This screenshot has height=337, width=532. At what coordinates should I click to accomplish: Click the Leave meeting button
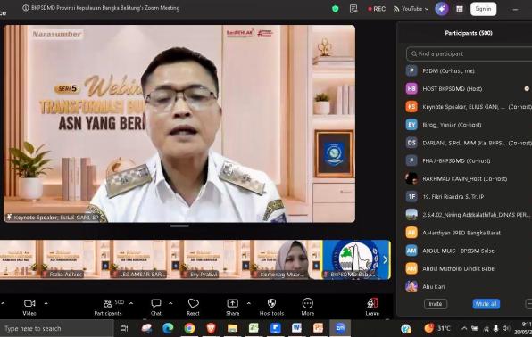(372, 308)
